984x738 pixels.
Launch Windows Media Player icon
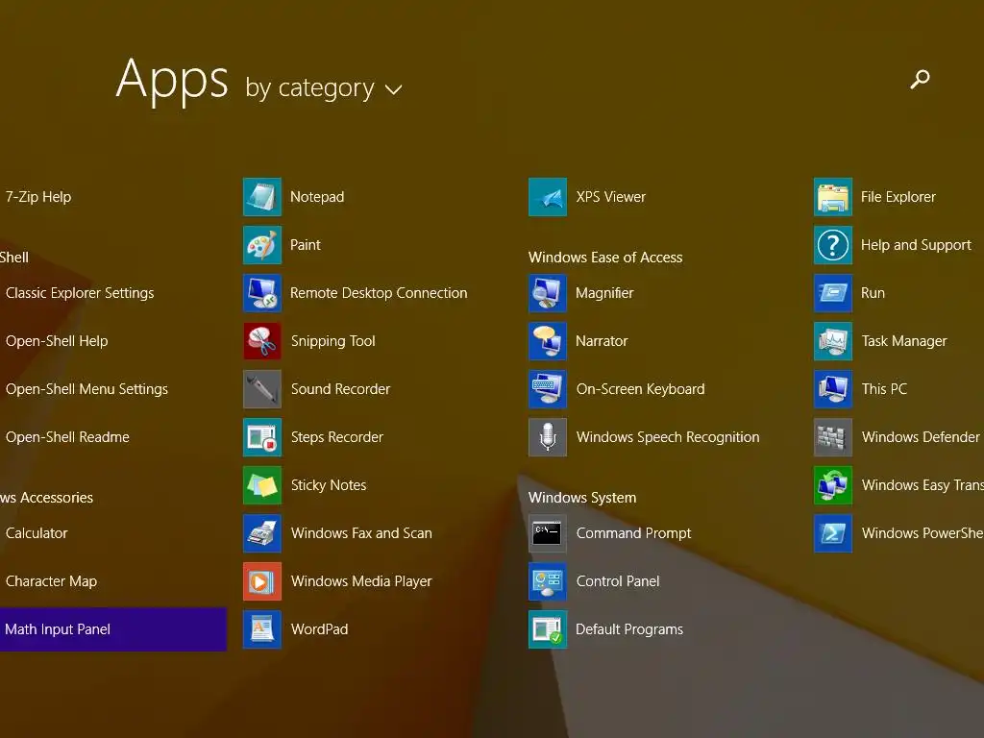[261, 581]
